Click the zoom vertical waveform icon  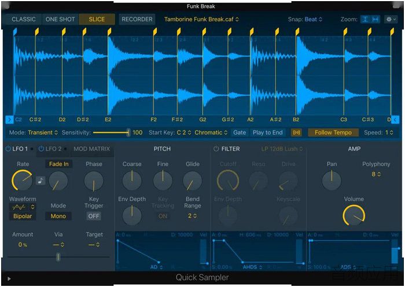click(x=365, y=19)
